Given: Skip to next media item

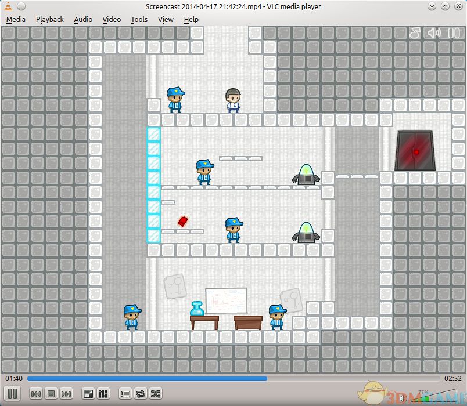Looking at the screenshot, I should 66,394.
